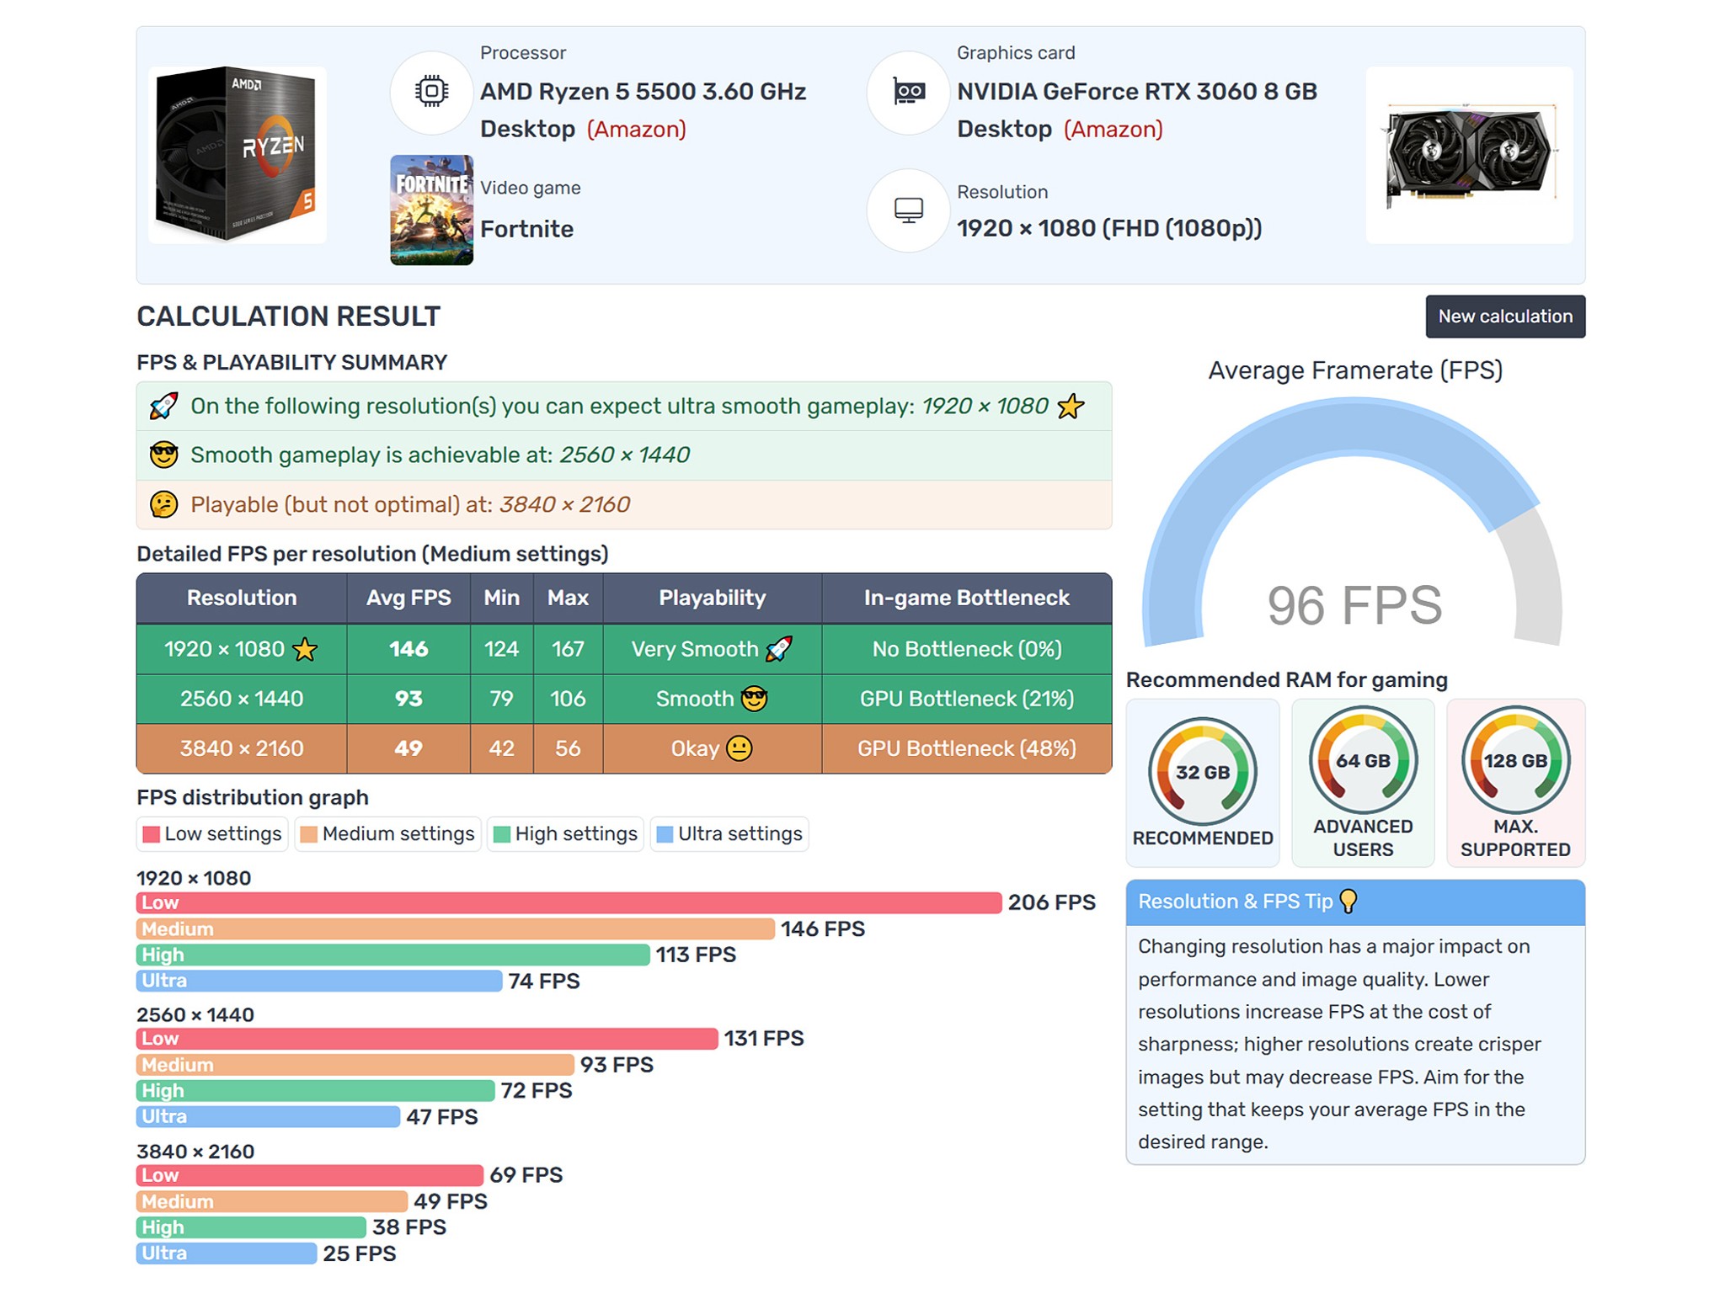Click the monitor resolution icon
The width and height of the screenshot is (1725, 1293).
pyautogui.click(x=908, y=210)
